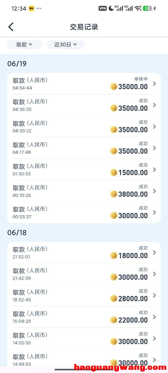The image size is (168, 373).
Task: Select the 04:17:48 withdrawal row
Action: pos(84,148)
